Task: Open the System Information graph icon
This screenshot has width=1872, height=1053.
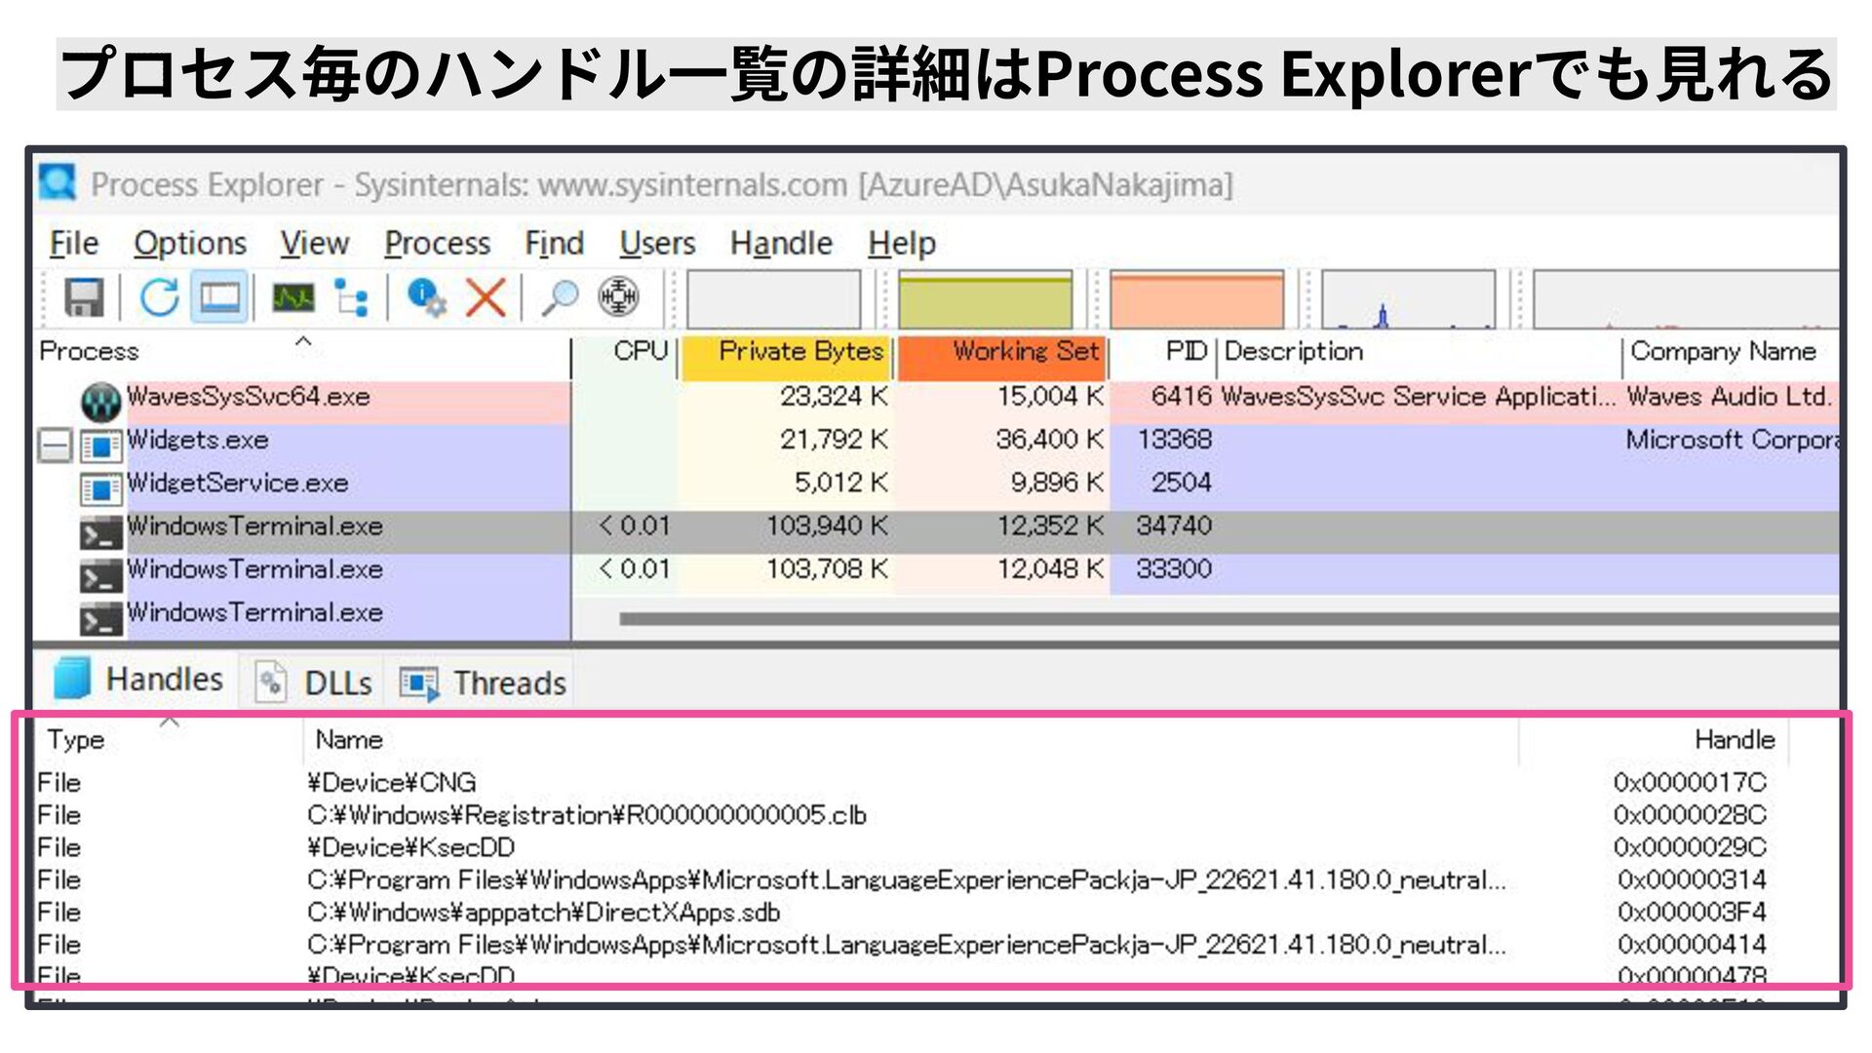Action: tap(292, 297)
